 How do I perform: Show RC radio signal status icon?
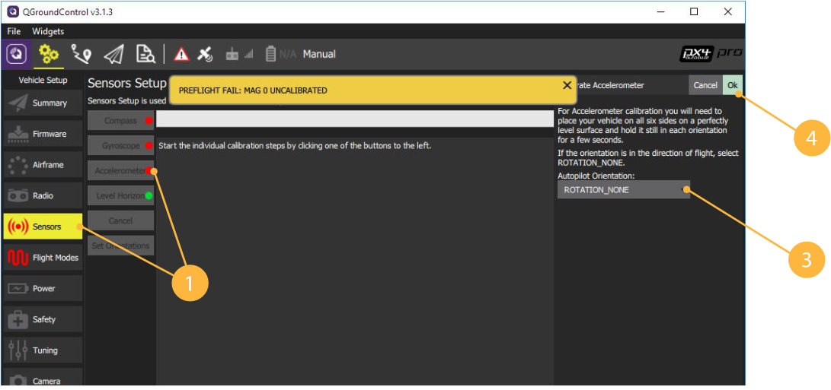(x=239, y=55)
